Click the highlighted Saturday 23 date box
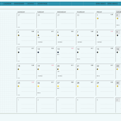This screenshot has height=121, width=121. [118, 66]
